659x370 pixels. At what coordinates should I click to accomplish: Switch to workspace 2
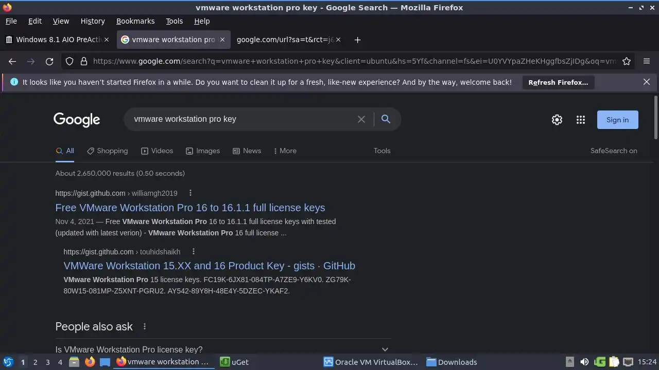tap(35, 362)
